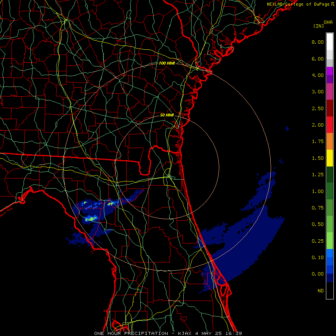
Task: Click the 3.00 legend value
Action: (318, 92)
